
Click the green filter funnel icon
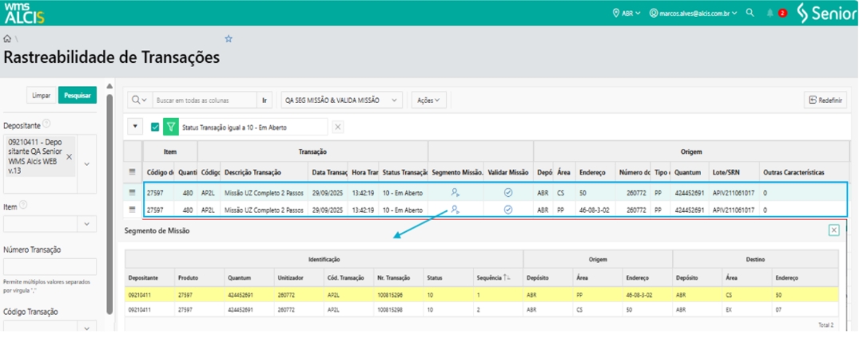coord(171,127)
